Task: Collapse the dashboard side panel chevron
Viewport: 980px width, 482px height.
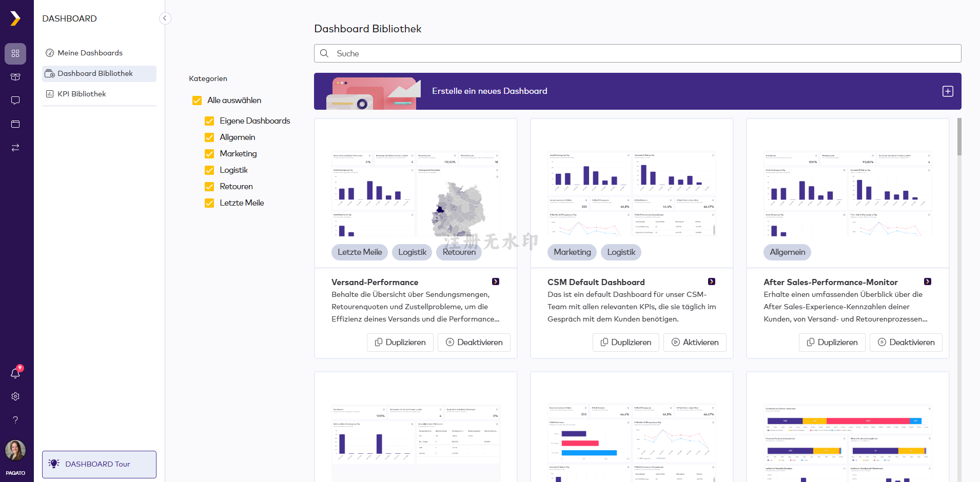Action: tap(165, 18)
